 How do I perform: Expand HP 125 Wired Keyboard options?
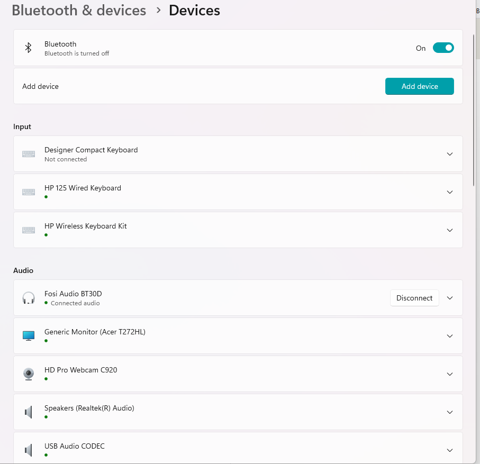pyautogui.click(x=450, y=192)
